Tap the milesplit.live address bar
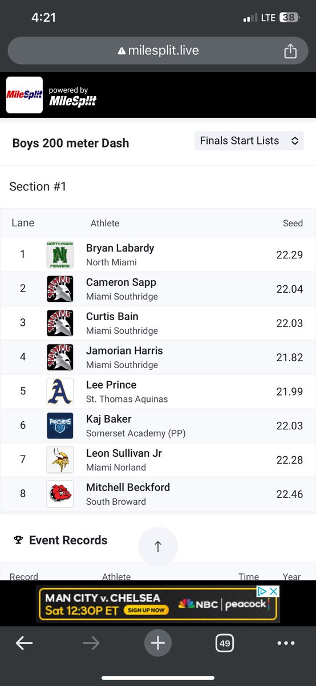Image resolution: width=316 pixels, height=686 pixels. tap(158, 51)
